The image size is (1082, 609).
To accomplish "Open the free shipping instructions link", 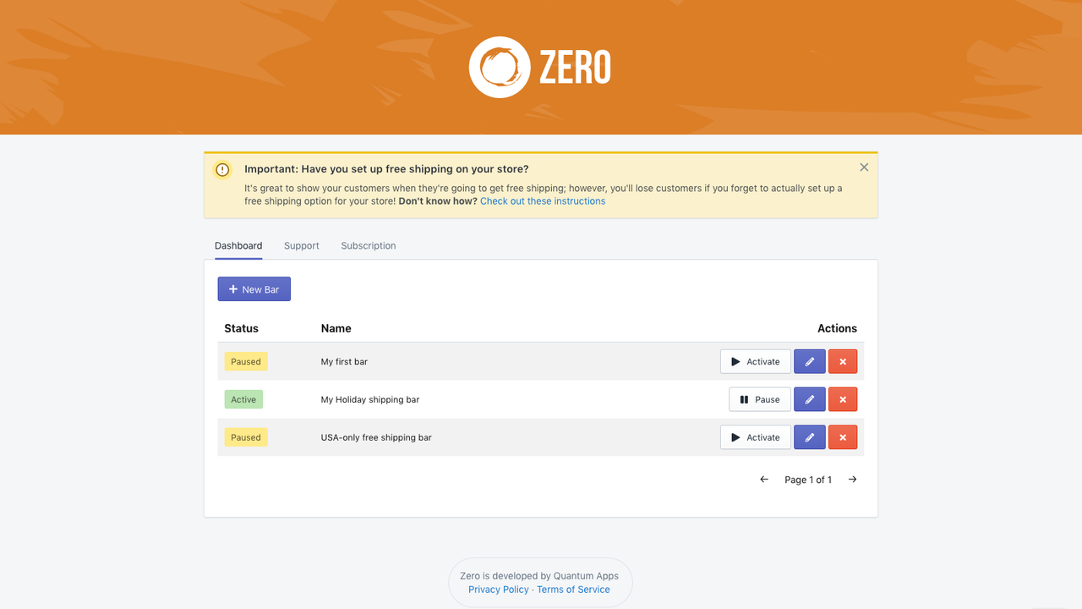I will 542,200.
